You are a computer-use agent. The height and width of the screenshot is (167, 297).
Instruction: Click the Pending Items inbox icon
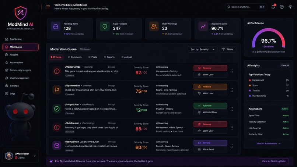click(56, 26)
